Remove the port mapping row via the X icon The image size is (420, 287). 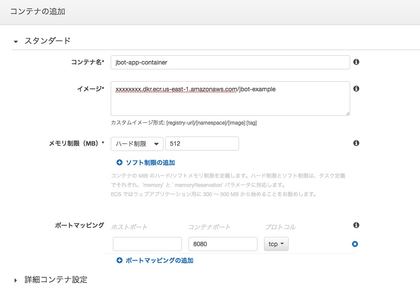tap(355, 244)
